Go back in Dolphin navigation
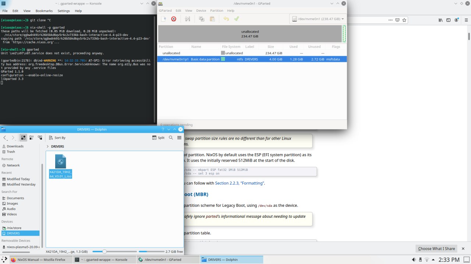The height and width of the screenshot is (264, 471). click(5, 137)
